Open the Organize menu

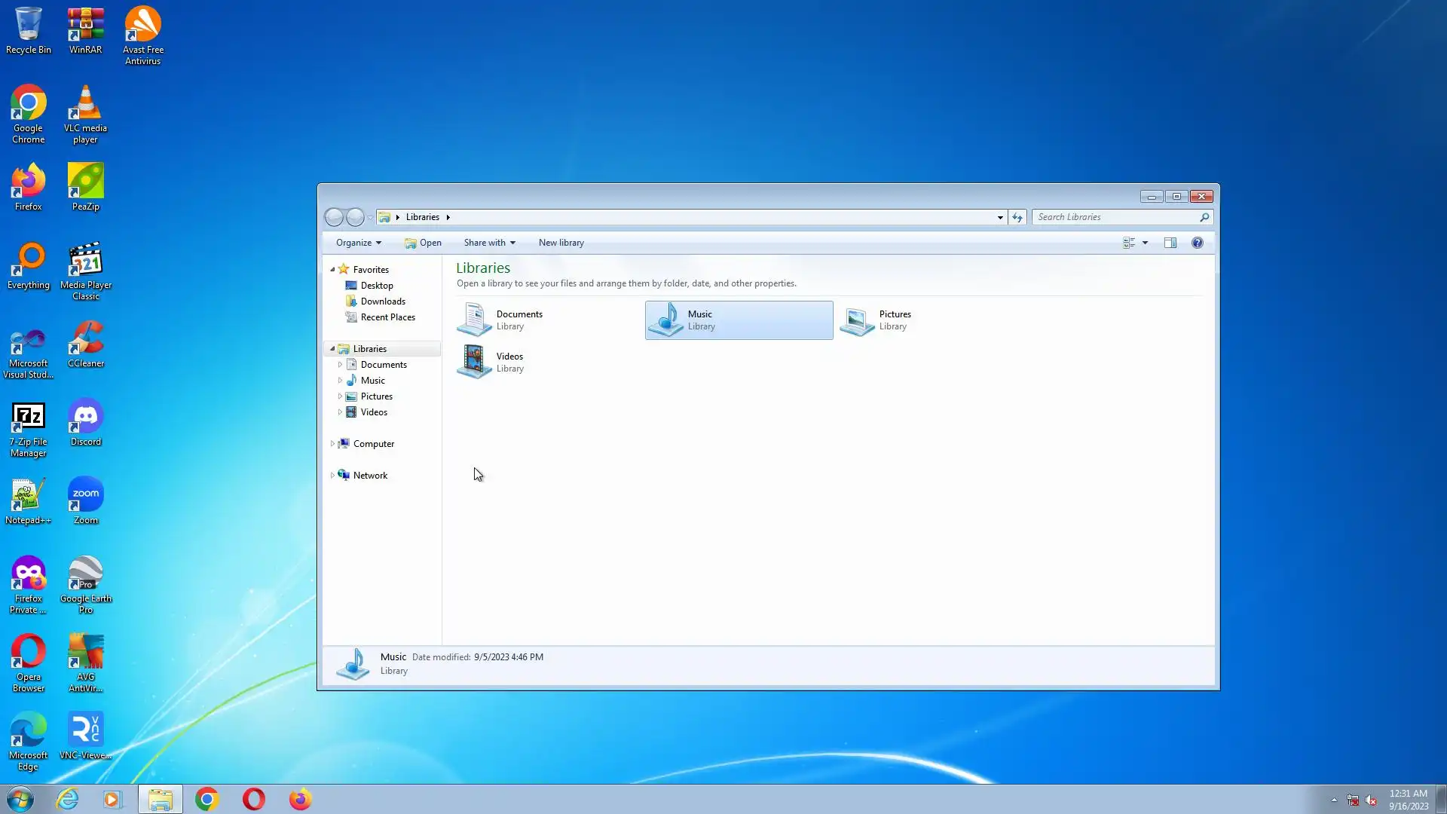(x=358, y=243)
